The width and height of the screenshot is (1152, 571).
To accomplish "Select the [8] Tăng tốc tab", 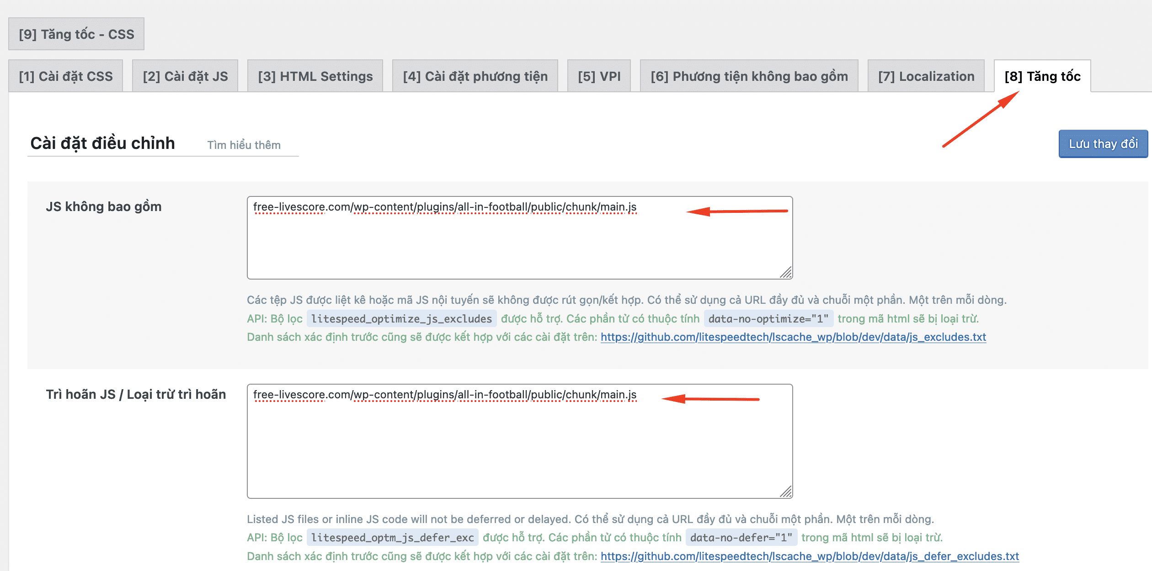I will [x=1042, y=76].
